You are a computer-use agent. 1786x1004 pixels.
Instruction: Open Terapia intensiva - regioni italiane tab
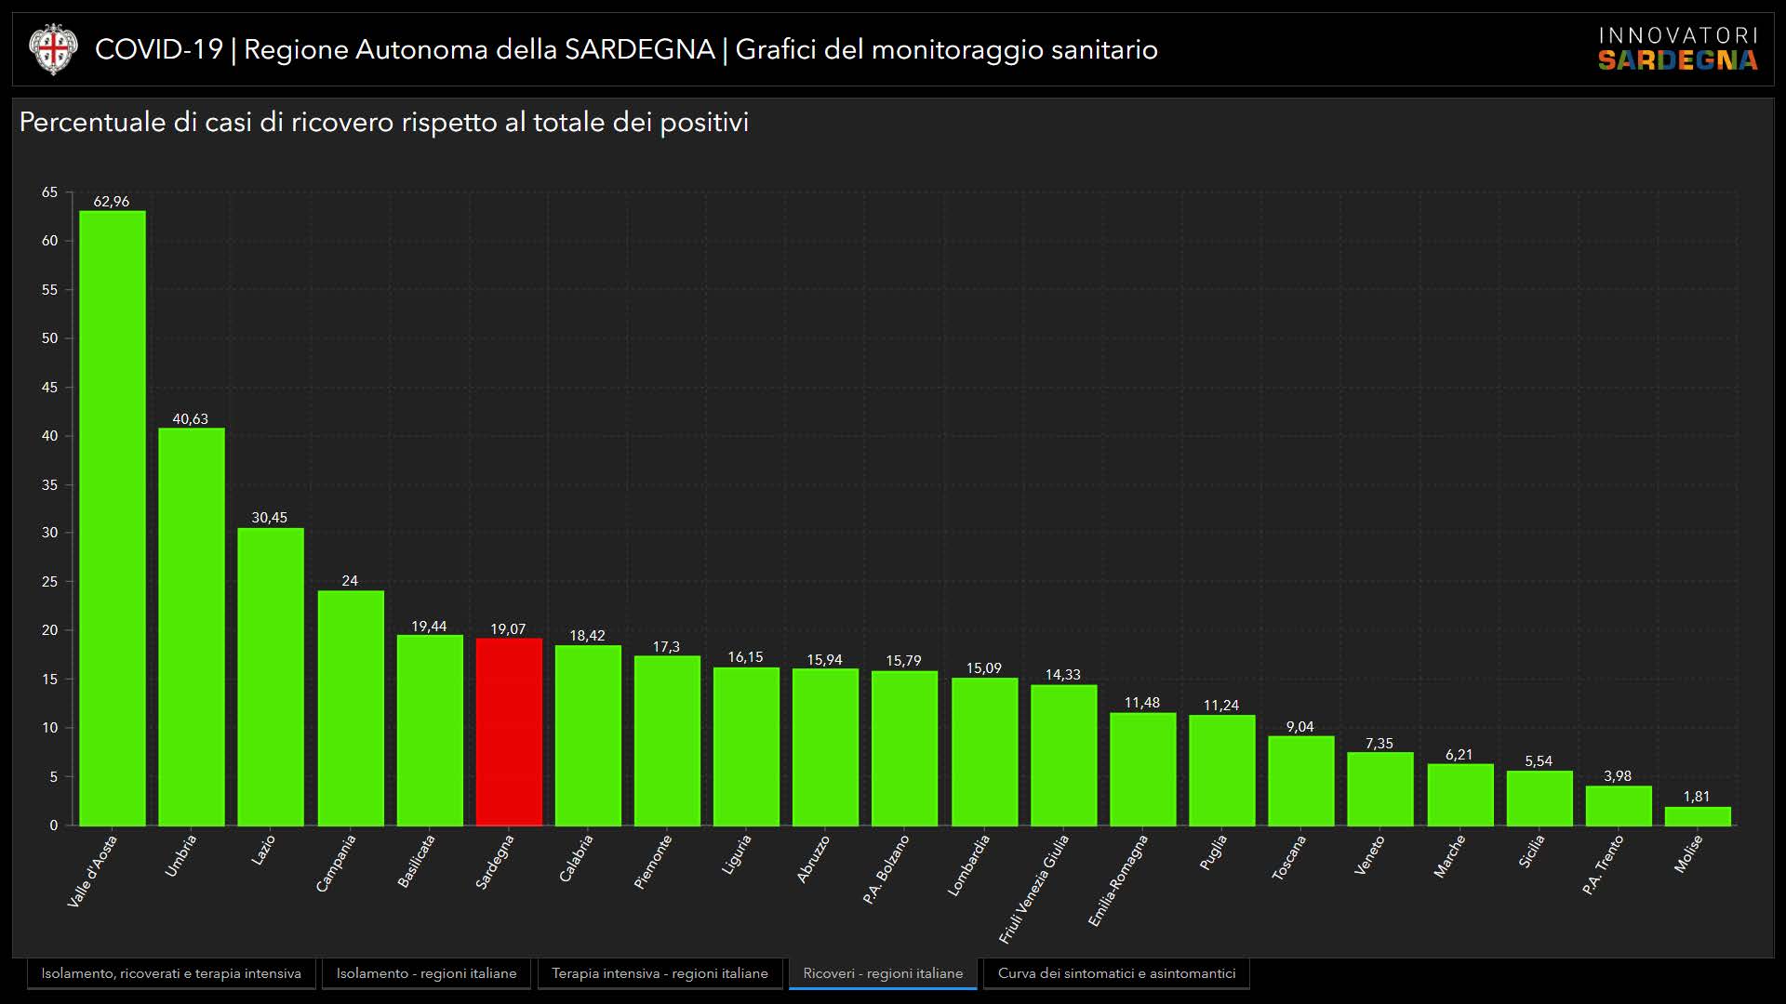(x=660, y=973)
